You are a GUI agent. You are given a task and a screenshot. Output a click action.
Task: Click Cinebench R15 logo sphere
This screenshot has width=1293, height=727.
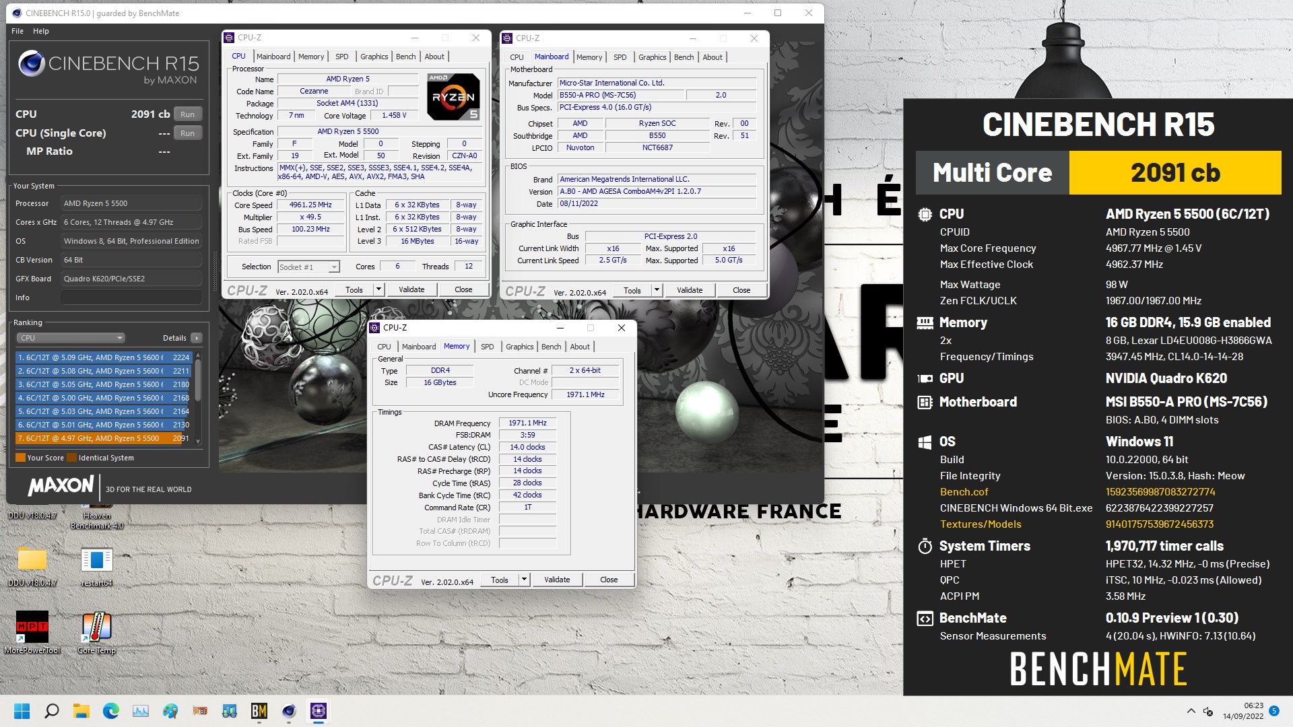point(32,64)
